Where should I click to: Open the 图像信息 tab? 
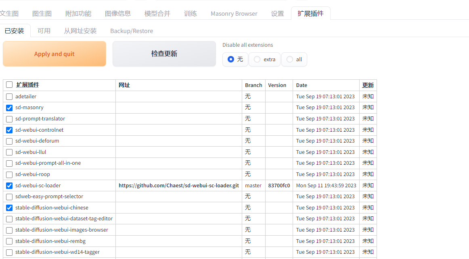pyautogui.click(x=117, y=13)
